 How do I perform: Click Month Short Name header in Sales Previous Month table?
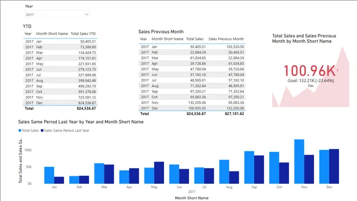pos(167,39)
